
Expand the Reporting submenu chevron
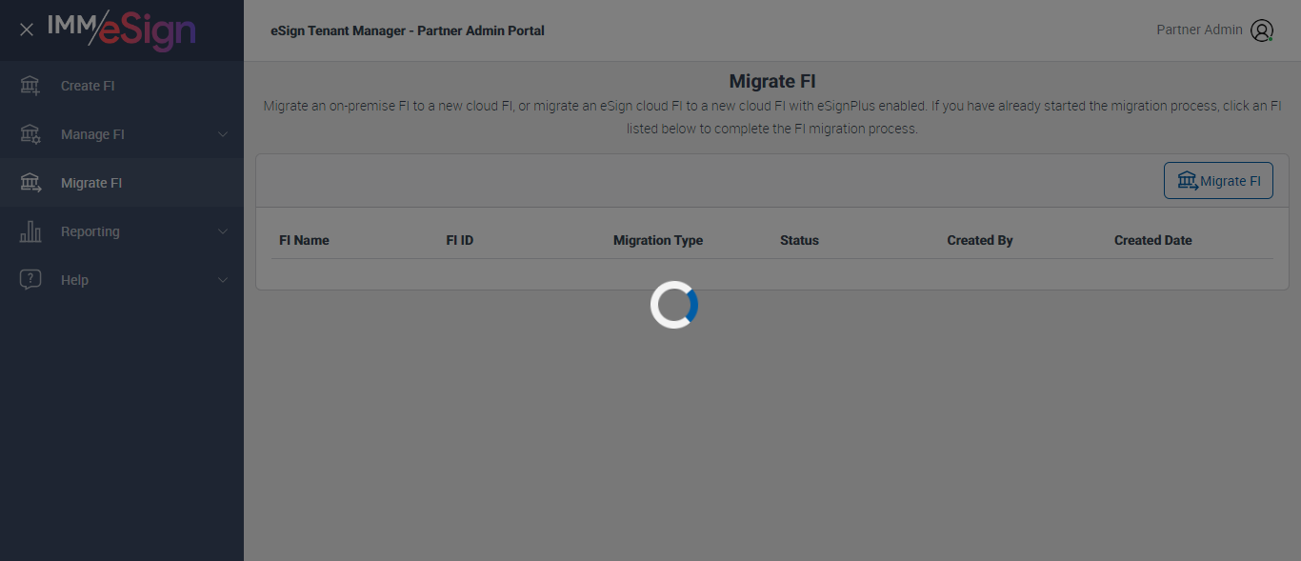(x=223, y=231)
